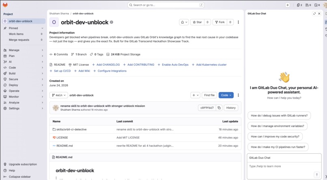Expand AI section in sidebar
This screenshot has height=180, width=327.
coord(24,62)
